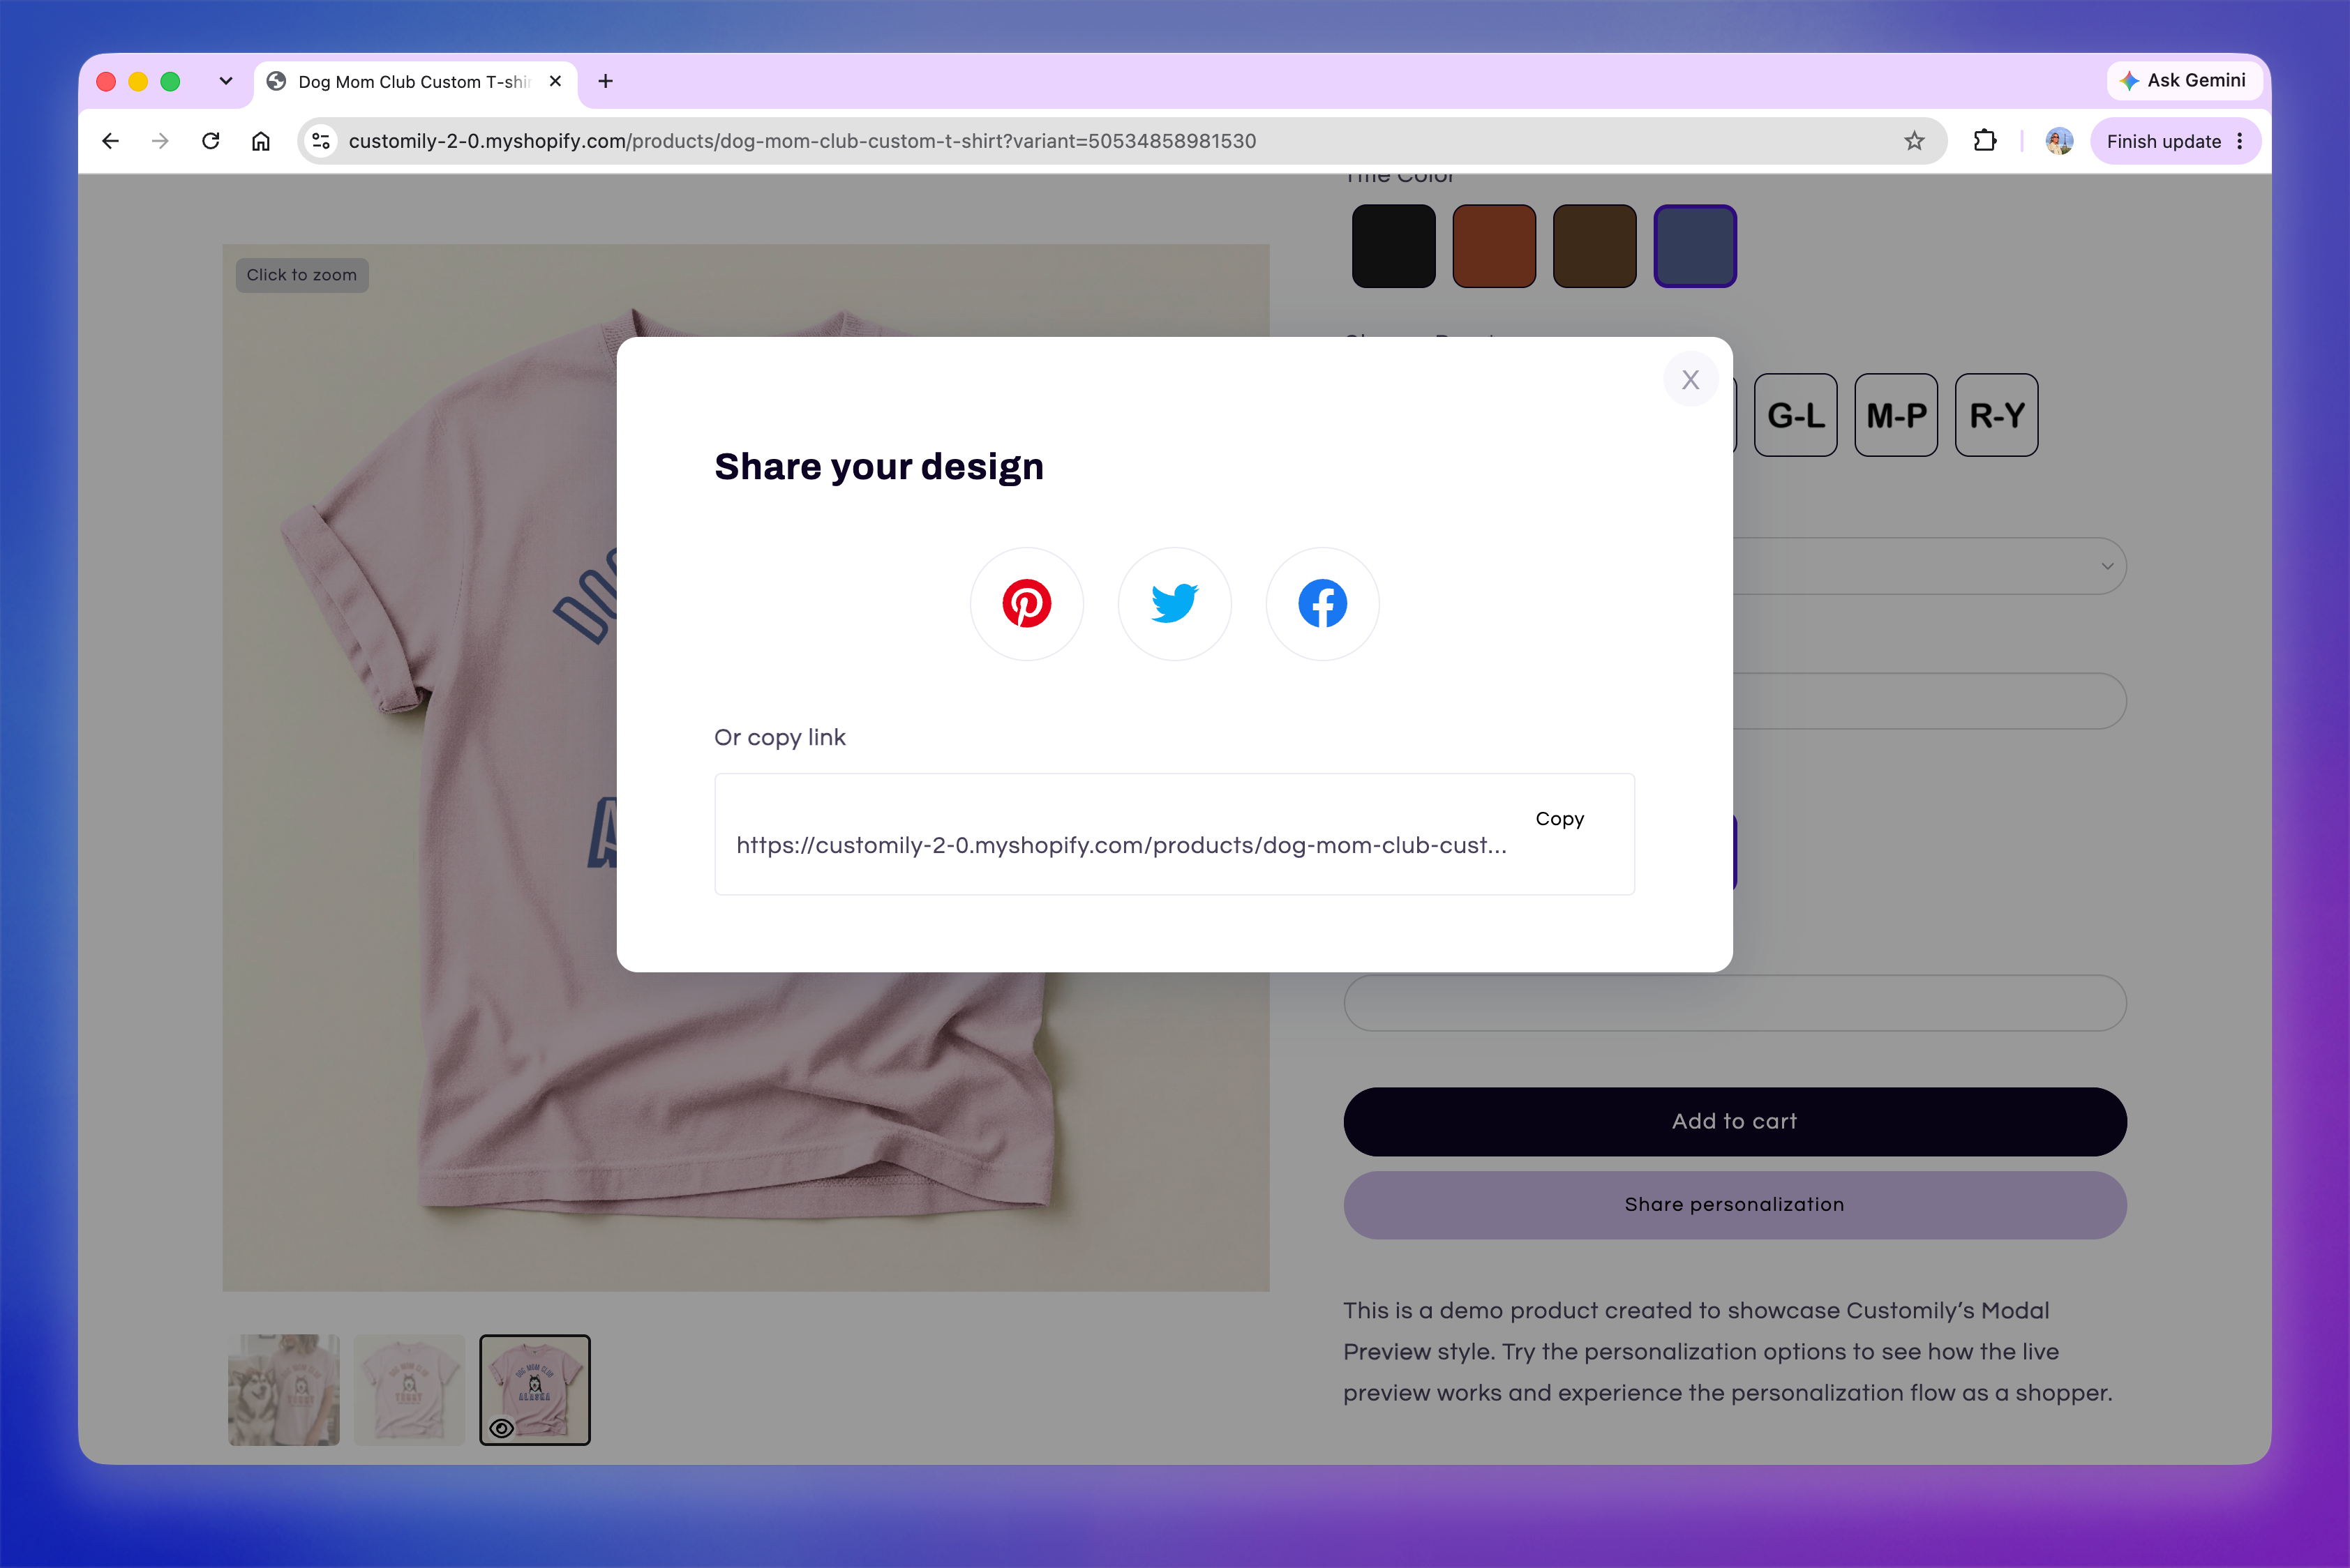Image resolution: width=2350 pixels, height=1568 pixels.
Task: Share design on Pinterest
Action: click(1026, 604)
